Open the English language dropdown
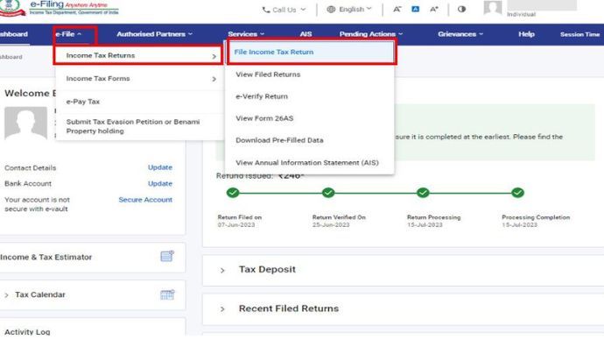 pyautogui.click(x=349, y=10)
